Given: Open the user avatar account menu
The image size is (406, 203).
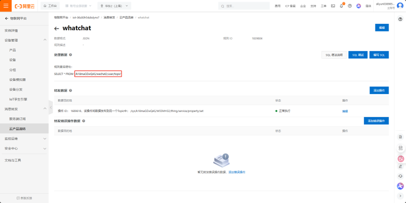Looking at the screenshot, I should tap(400, 6).
